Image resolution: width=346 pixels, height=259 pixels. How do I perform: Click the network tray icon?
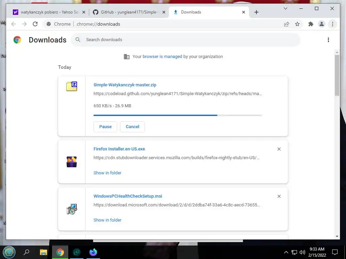tap(294, 252)
